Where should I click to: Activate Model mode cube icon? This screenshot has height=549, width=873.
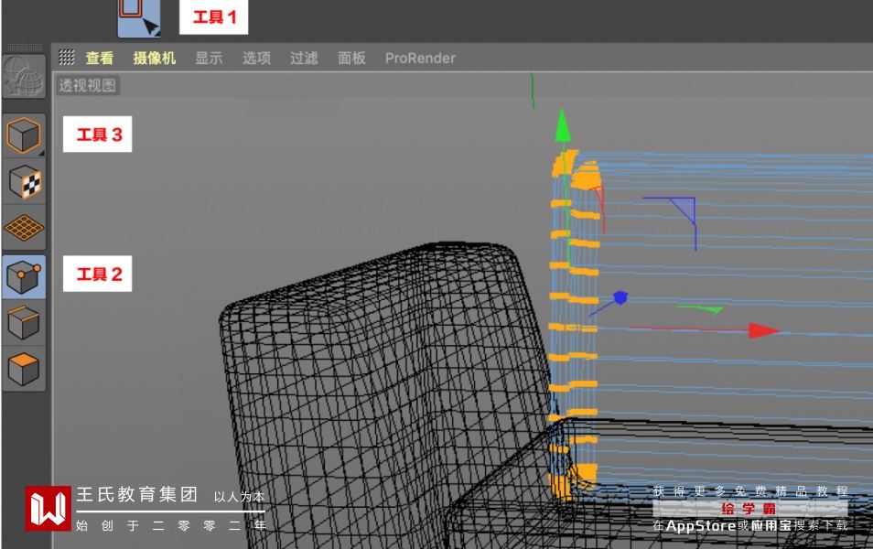tap(24, 135)
